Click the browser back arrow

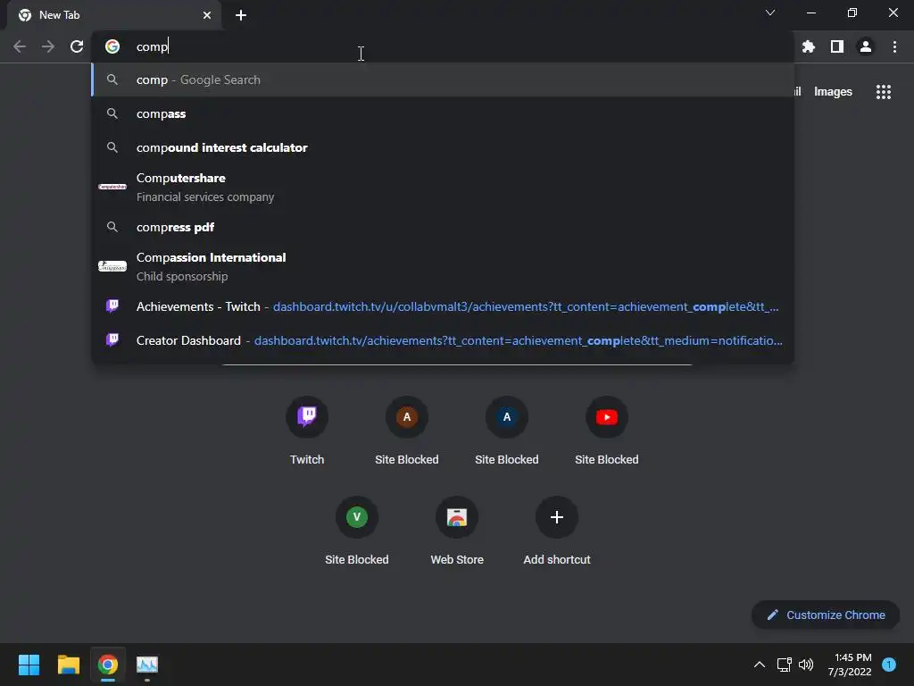click(20, 46)
